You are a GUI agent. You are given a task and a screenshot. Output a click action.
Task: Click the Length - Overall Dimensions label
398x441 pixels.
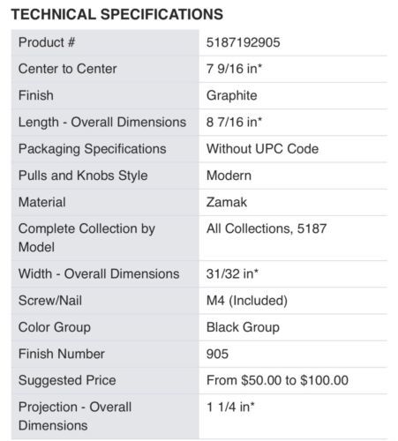tap(102, 122)
